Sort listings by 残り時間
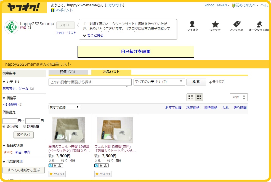The width and height of the screenshot is (271, 182). [240, 108]
